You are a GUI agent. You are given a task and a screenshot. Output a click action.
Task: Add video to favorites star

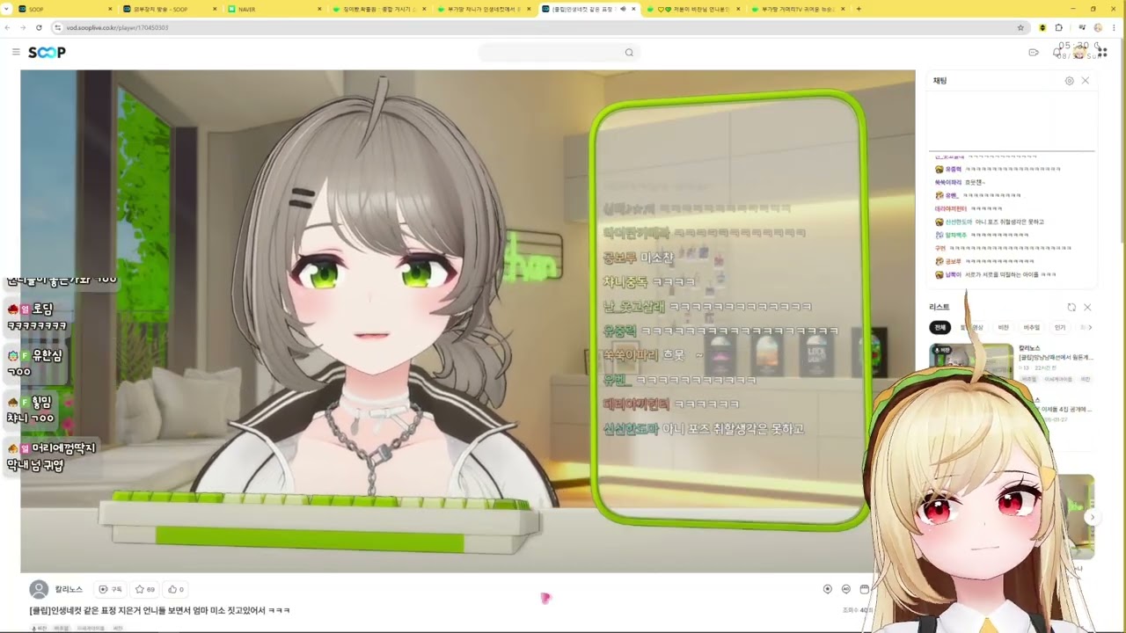[144, 589]
